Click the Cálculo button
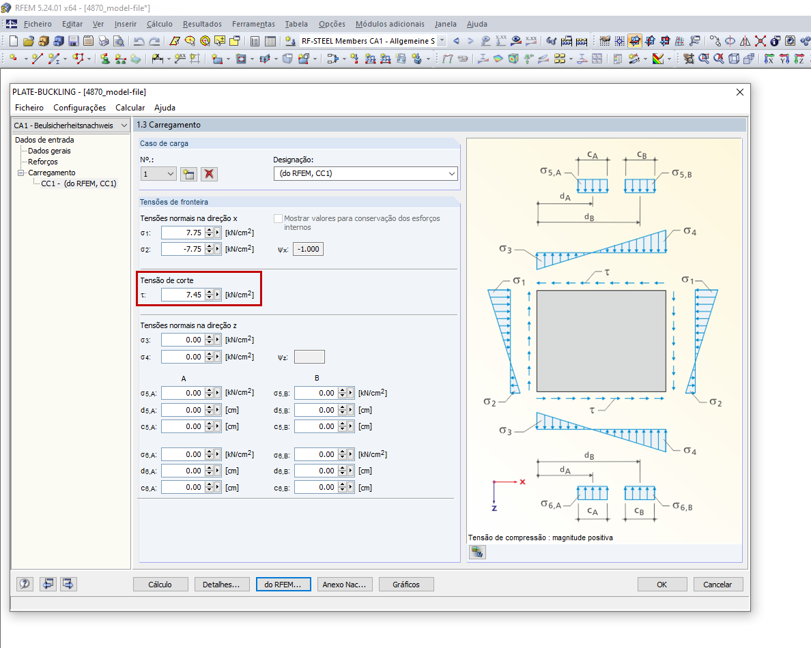This screenshot has height=648, width=811. coord(160,585)
